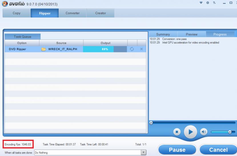The image size is (237, 156).
Task: Open the Preview tab
Action: pos(192,34)
